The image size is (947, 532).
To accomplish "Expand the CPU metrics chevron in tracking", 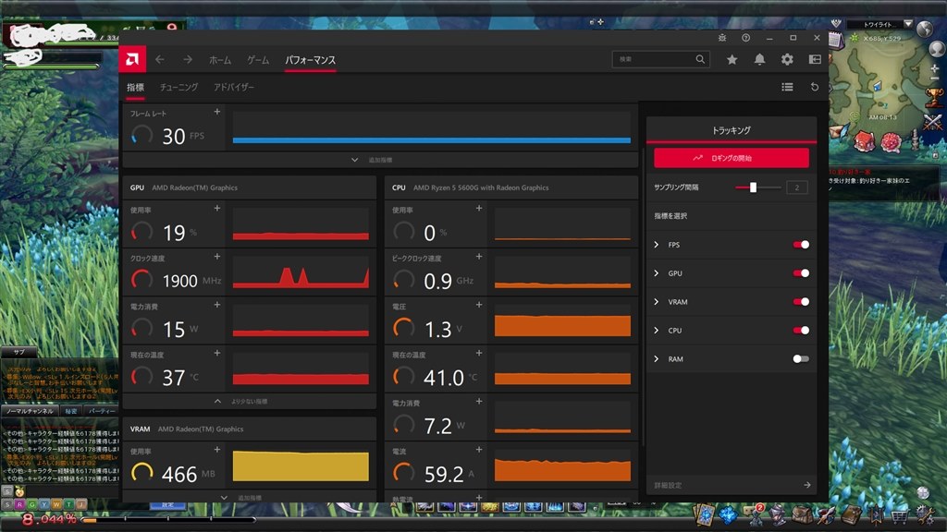I will 657,331.
